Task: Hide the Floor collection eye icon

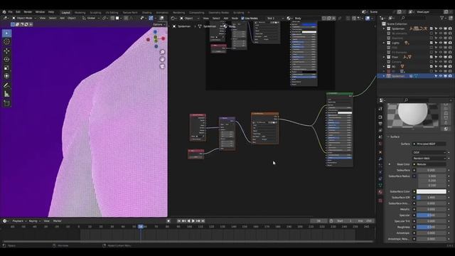Action: tap(441, 57)
